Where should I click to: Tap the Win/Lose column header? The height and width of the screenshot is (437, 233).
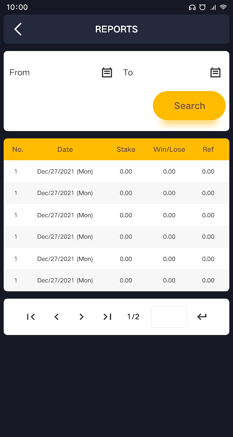pos(169,149)
